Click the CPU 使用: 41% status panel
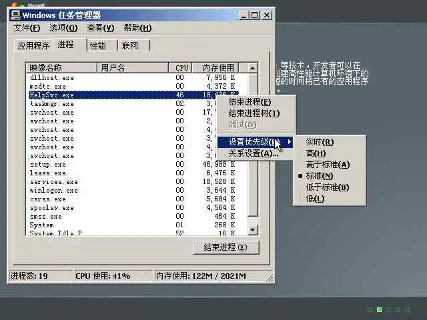 [113, 276]
